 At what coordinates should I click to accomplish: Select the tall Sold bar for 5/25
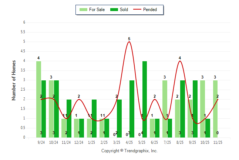[145, 99]
